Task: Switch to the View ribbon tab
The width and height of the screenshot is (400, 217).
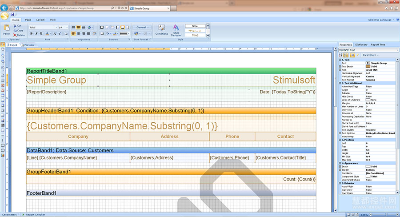Action: pos(53,20)
